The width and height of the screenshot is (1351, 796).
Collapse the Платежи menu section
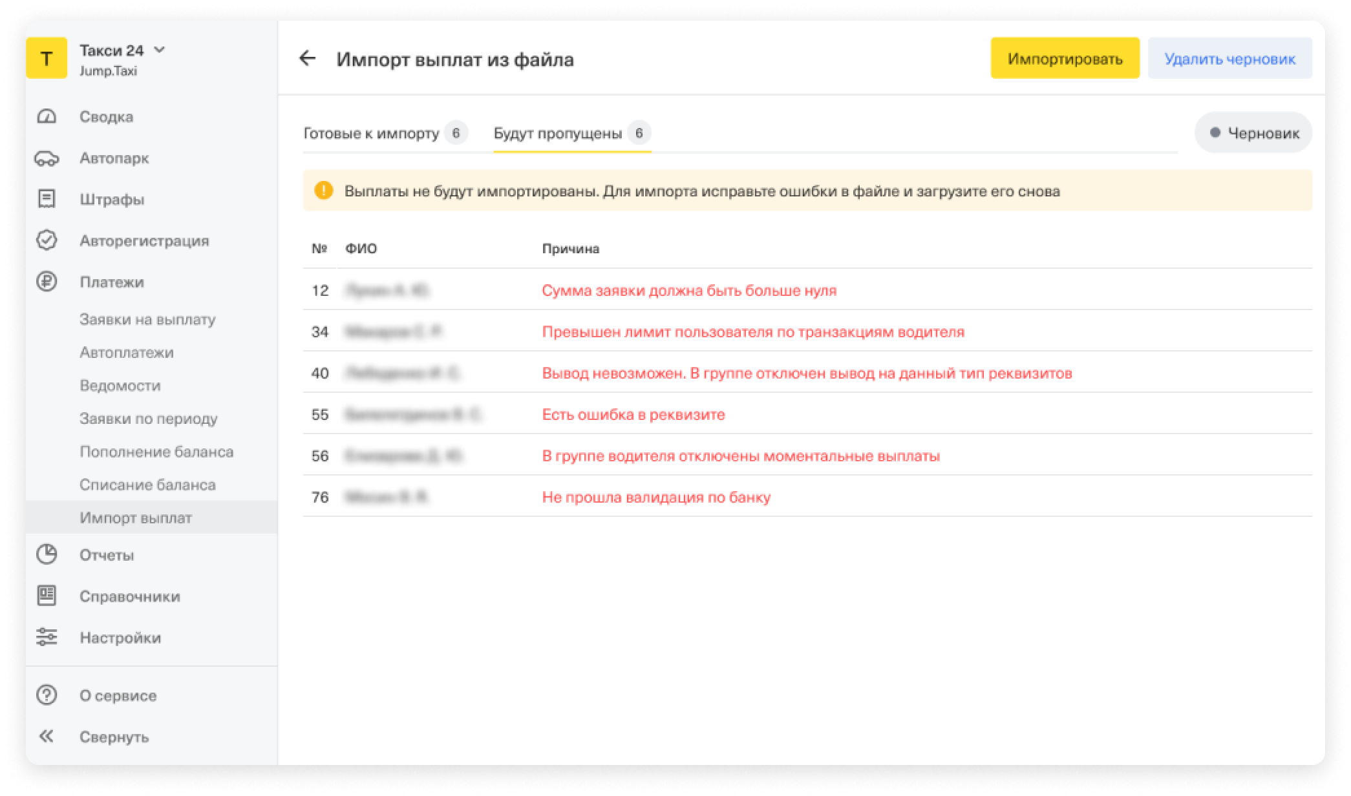[x=112, y=282]
